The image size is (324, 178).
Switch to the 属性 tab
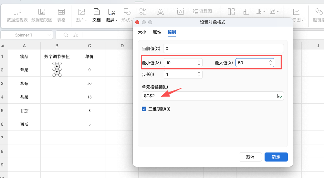click(157, 32)
